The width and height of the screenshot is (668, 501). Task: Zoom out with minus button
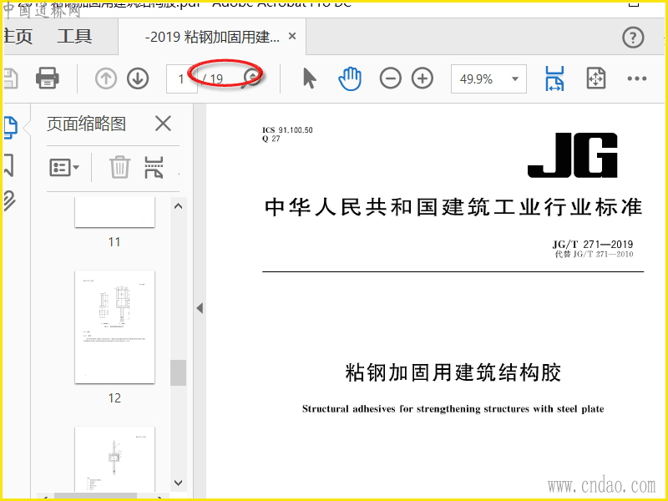tap(390, 78)
